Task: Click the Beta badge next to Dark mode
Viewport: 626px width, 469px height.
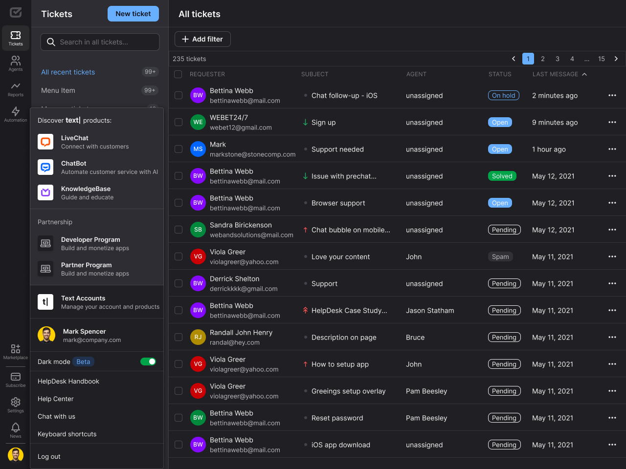Action: click(x=83, y=362)
